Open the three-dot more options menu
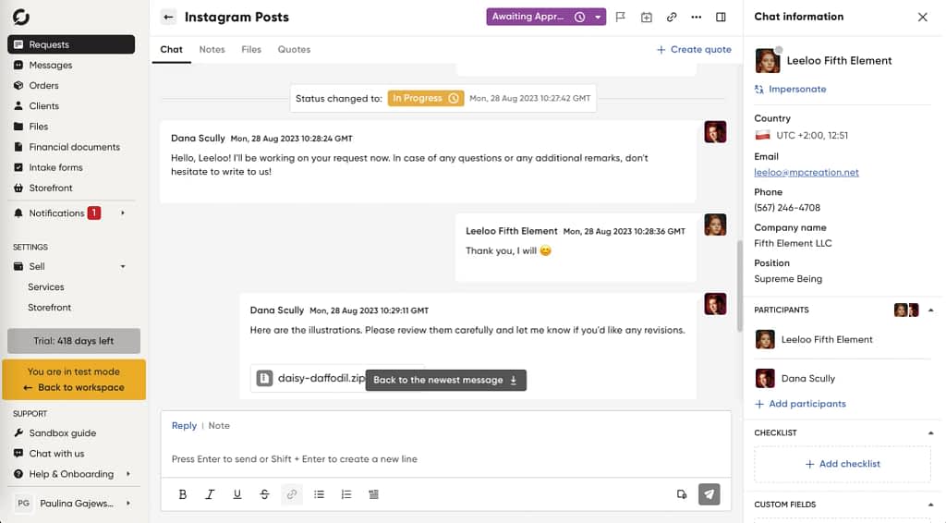 coord(697,17)
